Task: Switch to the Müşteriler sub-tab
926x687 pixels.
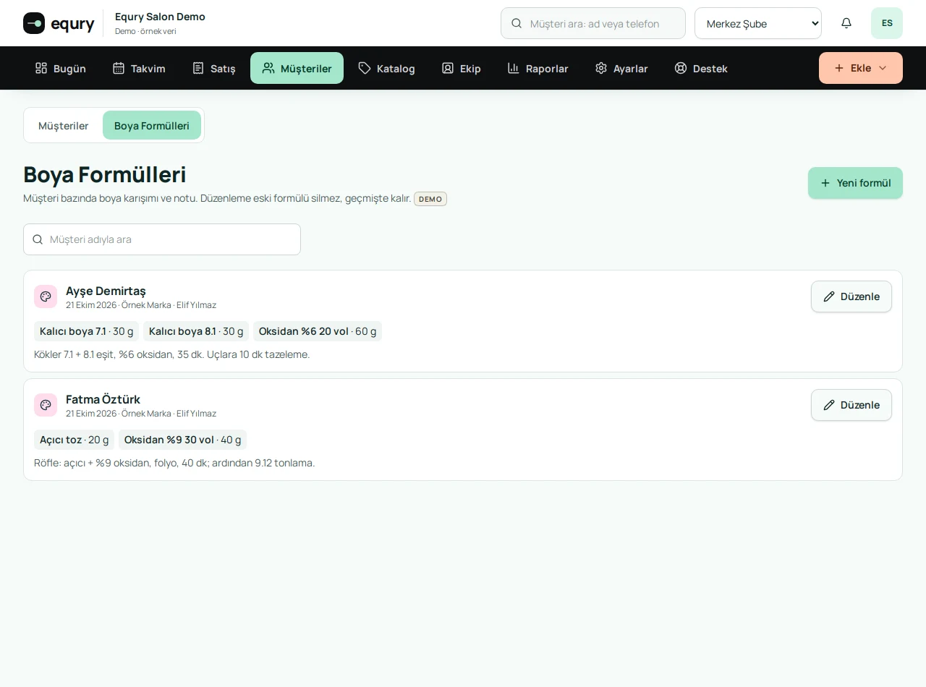Action: [x=64, y=125]
